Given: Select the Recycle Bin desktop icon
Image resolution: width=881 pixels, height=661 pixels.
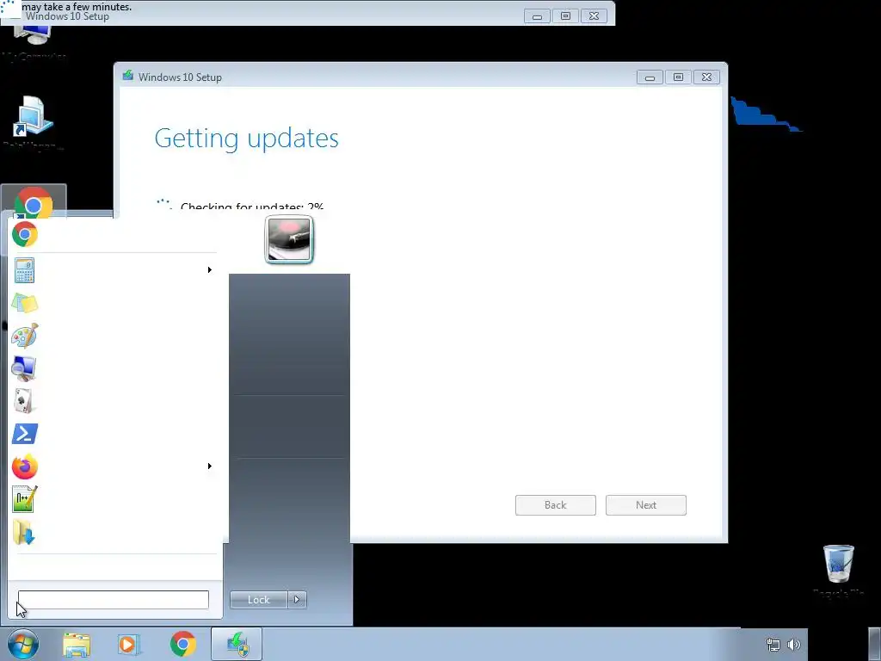Looking at the screenshot, I should pos(838,564).
